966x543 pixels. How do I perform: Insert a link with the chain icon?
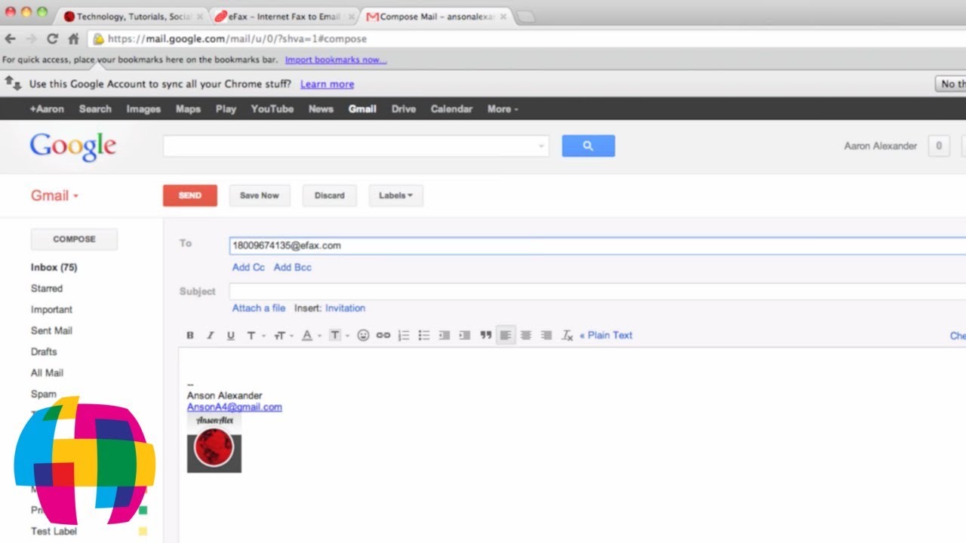[383, 336]
